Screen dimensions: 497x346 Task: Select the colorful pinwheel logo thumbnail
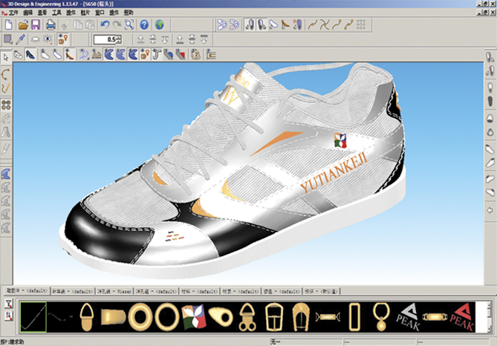pyautogui.click(x=194, y=317)
